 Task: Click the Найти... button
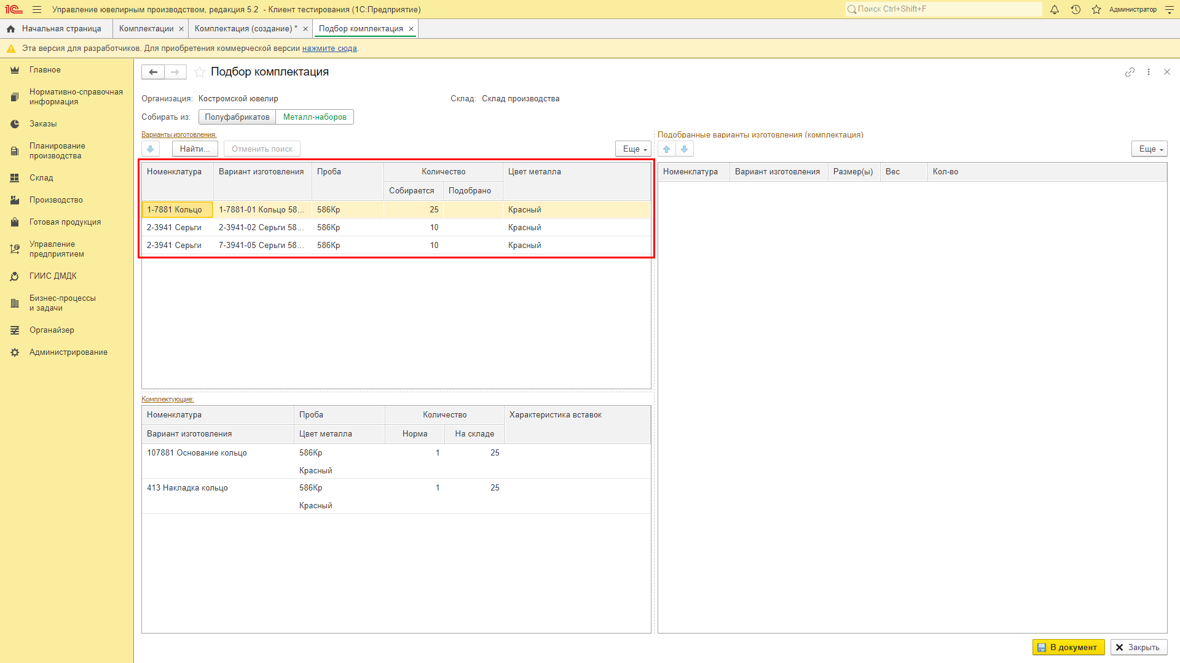point(195,149)
